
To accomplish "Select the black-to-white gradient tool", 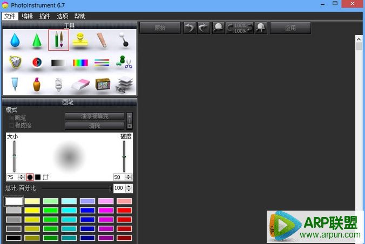I will tap(58, 63).
